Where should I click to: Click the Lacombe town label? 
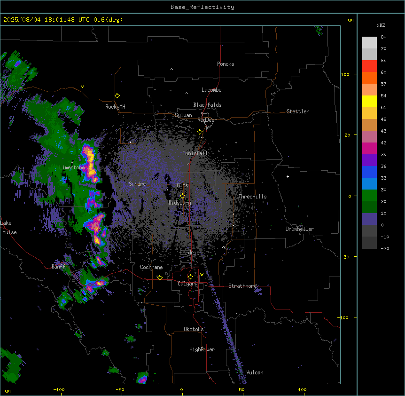point(211,90)
